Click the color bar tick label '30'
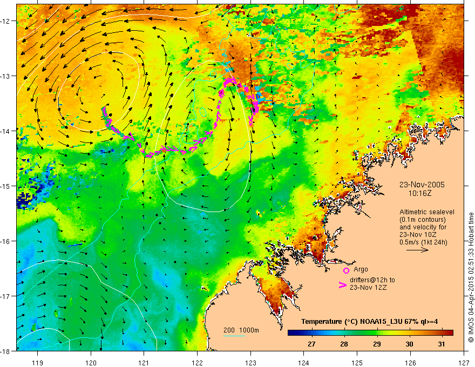Viewport: 475px width, 367px height. (409, 344)
